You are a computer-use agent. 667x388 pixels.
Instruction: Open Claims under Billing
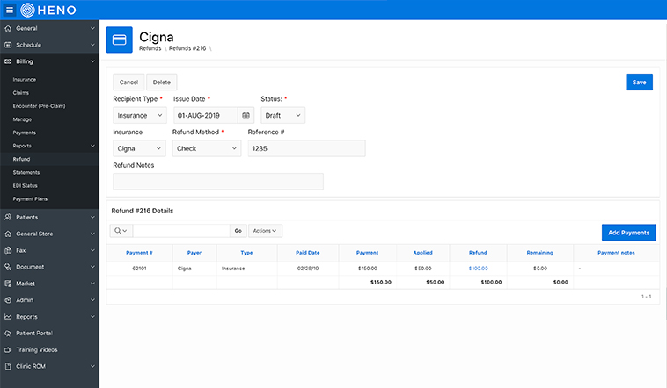[x=21, y=93]
